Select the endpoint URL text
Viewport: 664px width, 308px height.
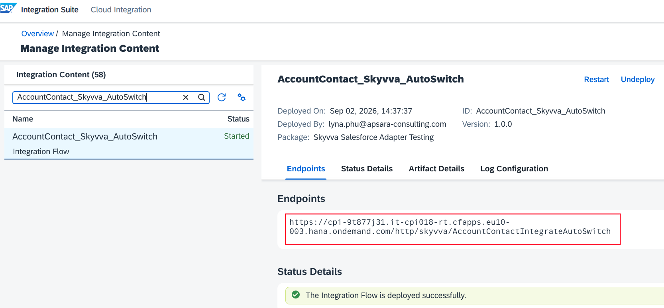coord(450,227)
